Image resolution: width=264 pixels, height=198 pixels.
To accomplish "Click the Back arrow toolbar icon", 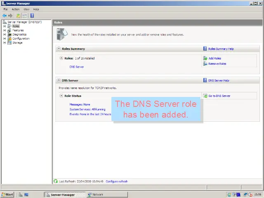I will click(5, 16).
